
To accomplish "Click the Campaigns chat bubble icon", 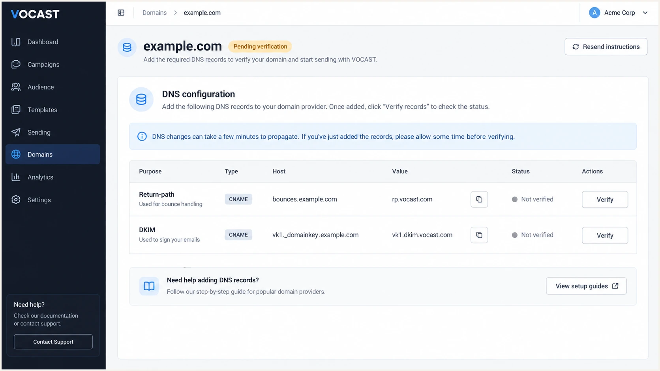I will click(x=16, y=64).
